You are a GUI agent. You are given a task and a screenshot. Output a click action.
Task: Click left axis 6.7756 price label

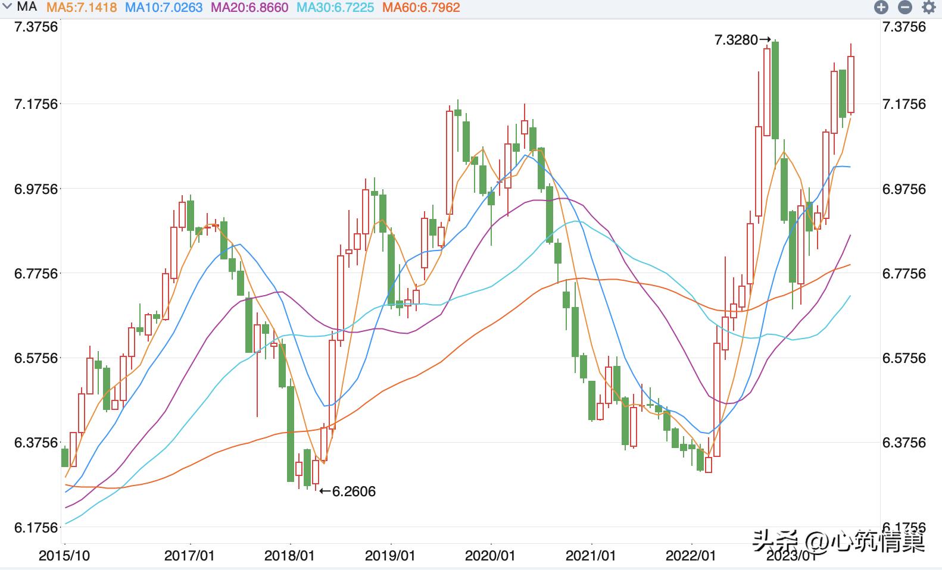37,274
